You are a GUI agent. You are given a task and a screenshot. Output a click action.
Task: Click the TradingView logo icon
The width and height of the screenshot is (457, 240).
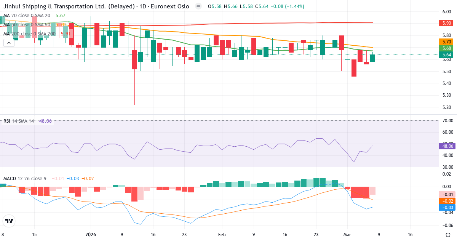click(9, 221)
